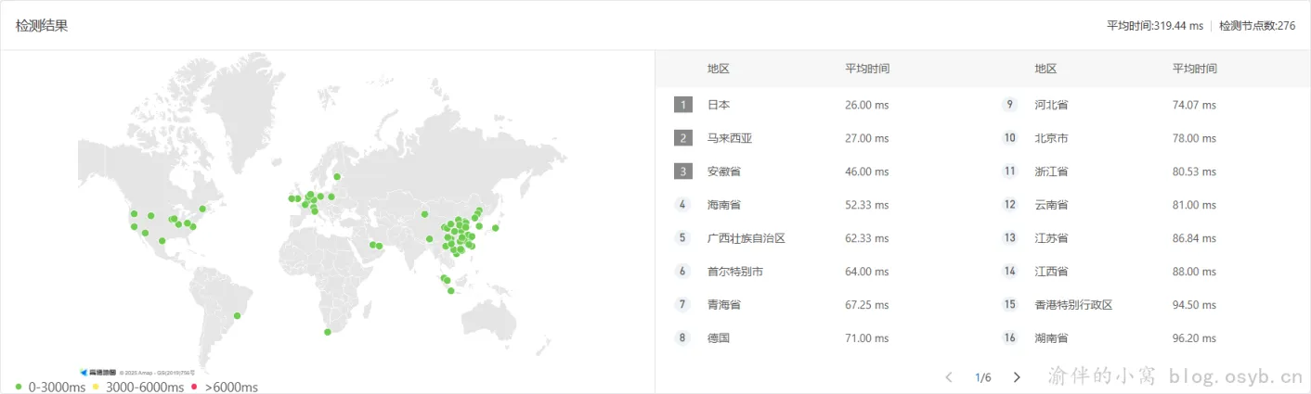Click rank 3 badge for 安徽省
This screenshot has width=1311, height=394.
(683, 172)
